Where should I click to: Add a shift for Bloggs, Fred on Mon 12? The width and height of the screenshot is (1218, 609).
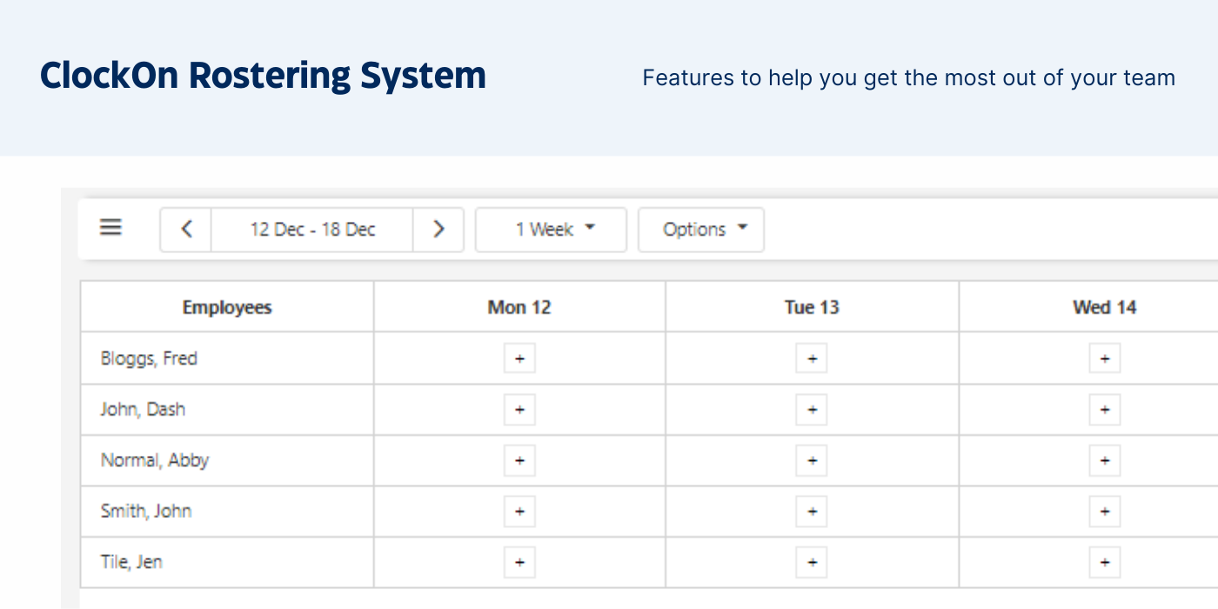pyautogui.click(x=519, y=358)
